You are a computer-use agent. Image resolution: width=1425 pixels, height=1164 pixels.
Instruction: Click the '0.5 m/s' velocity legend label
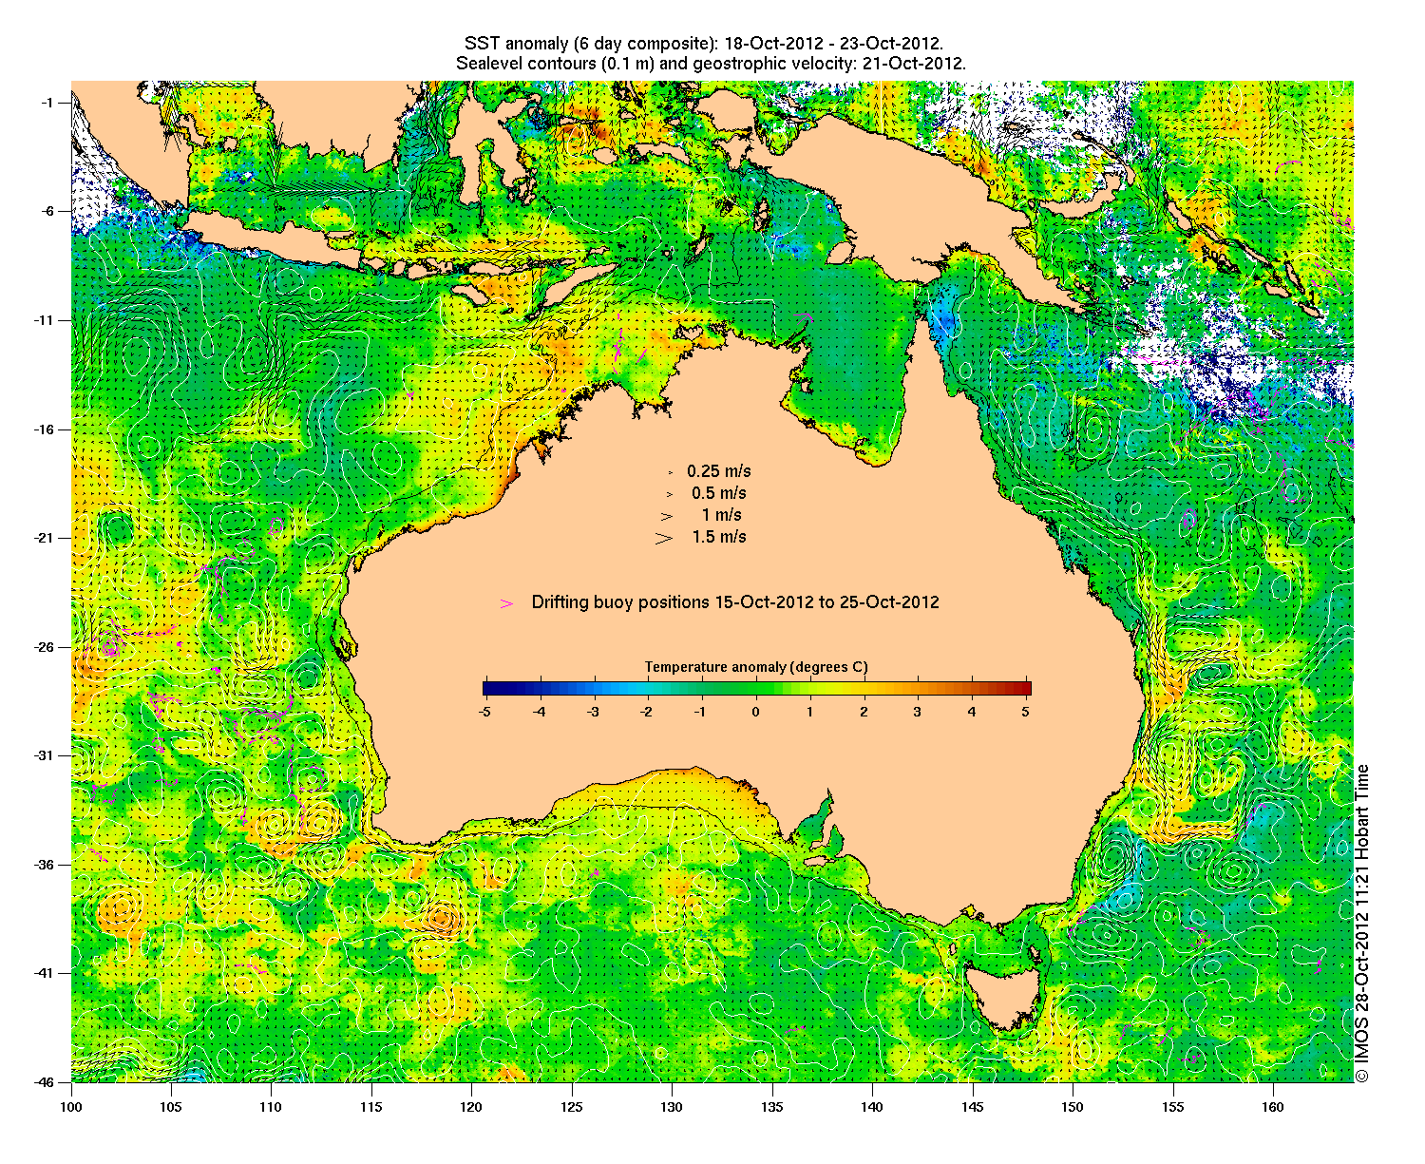(x=719, y=493)
